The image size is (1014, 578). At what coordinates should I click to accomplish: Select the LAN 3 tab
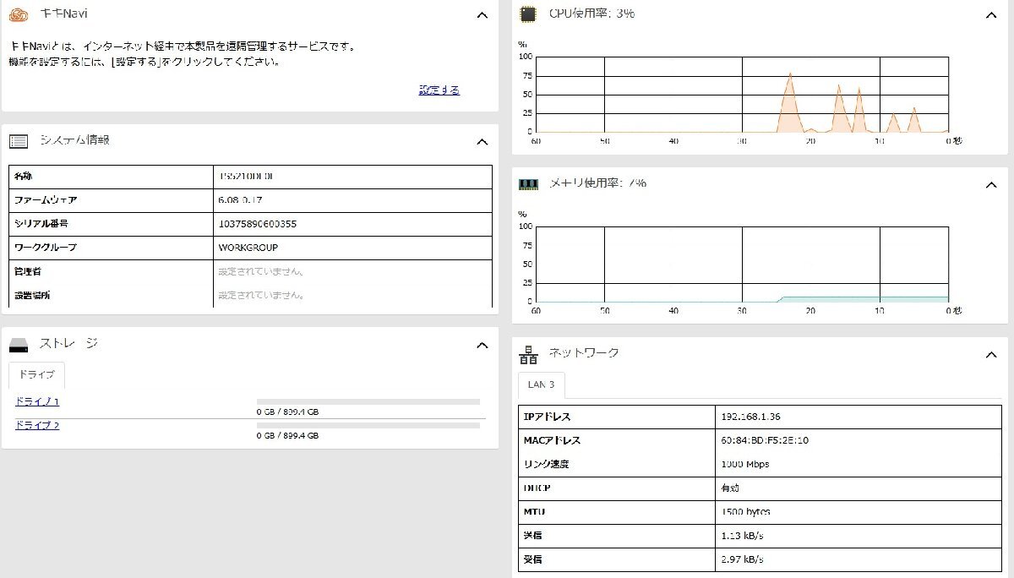pyautogui.click(x=541, y=384)
